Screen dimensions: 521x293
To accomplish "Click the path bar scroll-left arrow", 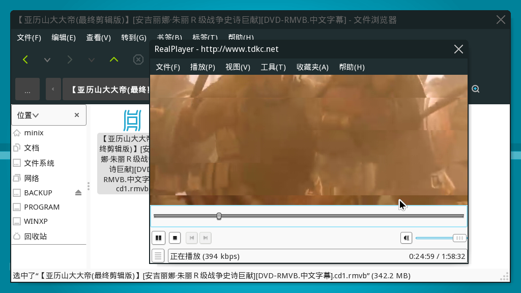I will point(53,89).
